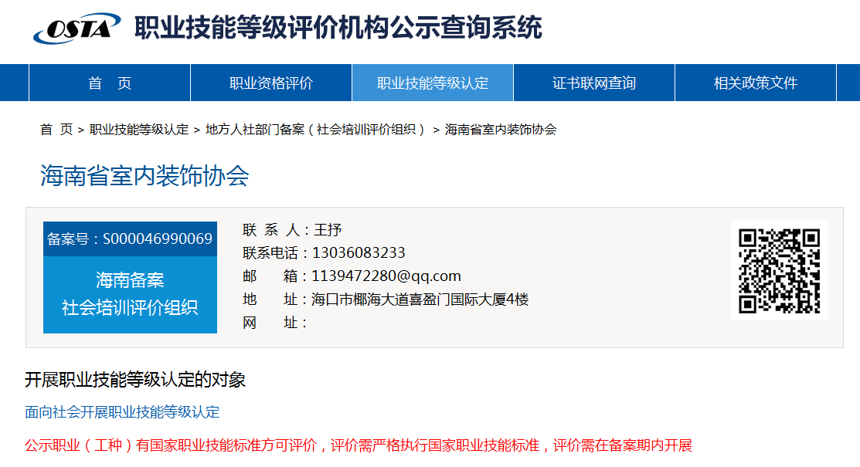Open 职业资格评价 navigation tab

click(271, 83)
